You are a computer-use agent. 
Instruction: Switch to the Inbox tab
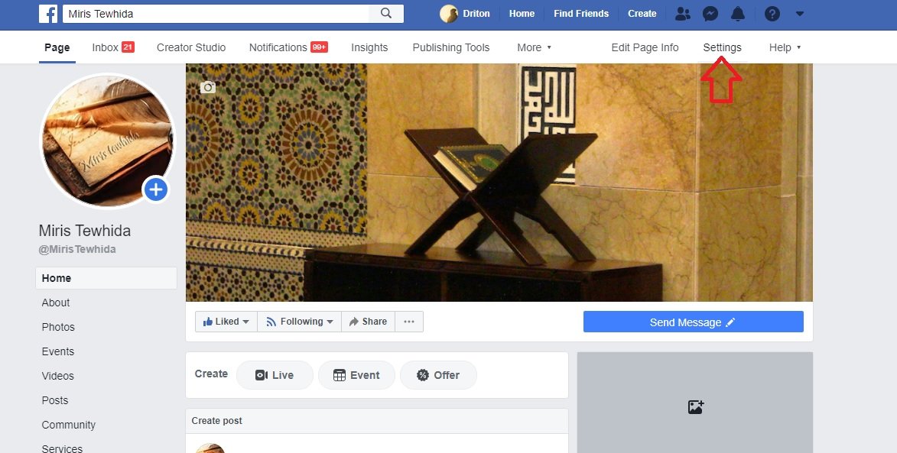[112, 47]
